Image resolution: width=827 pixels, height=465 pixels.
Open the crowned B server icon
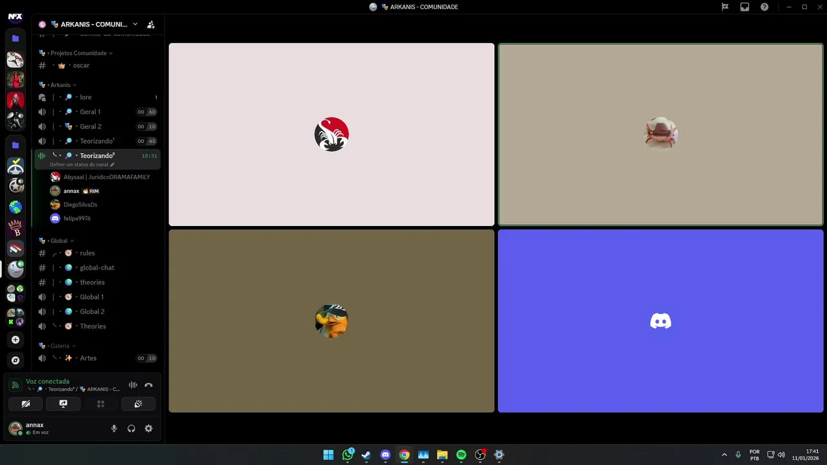point(16,228)
